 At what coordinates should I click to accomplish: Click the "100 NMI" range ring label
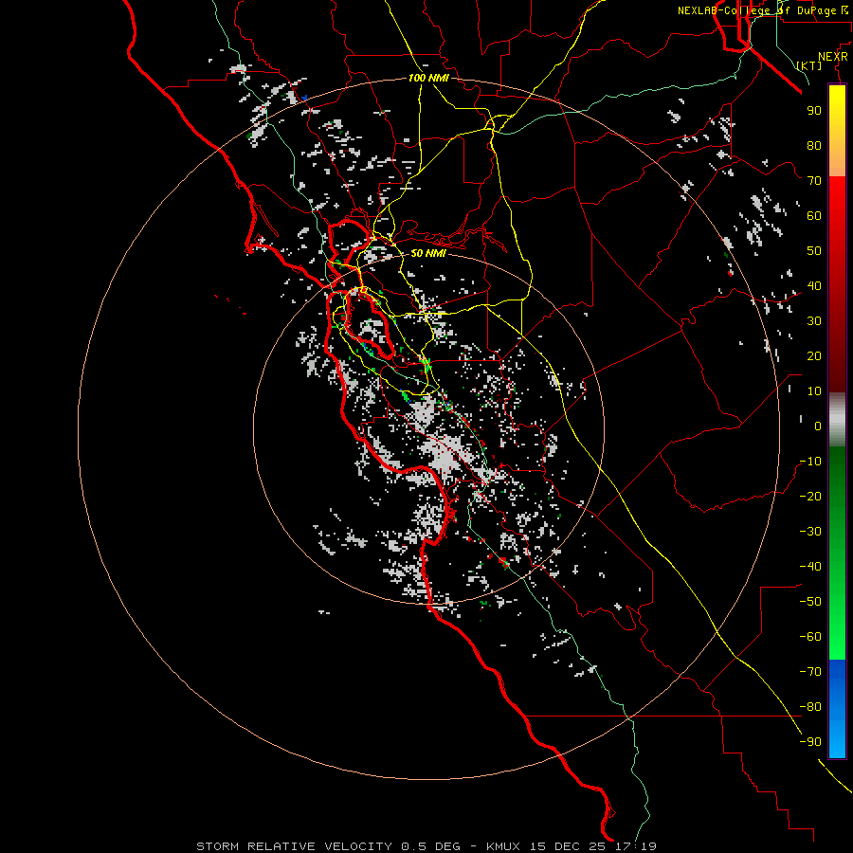point(428,79)
